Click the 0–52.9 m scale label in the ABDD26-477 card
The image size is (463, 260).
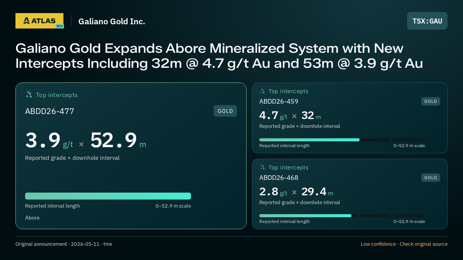173,206
